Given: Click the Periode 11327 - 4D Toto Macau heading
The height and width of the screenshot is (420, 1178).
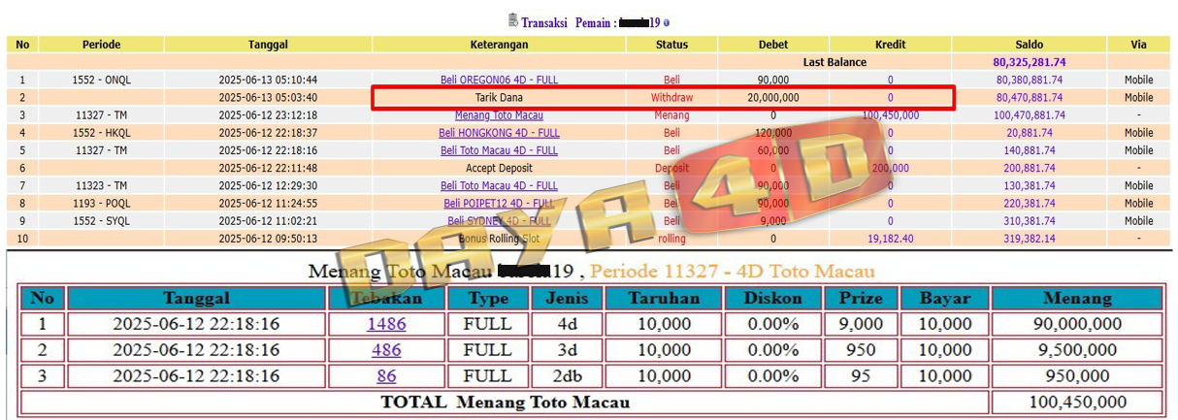Looking at the screenshot, I should 732,272.
